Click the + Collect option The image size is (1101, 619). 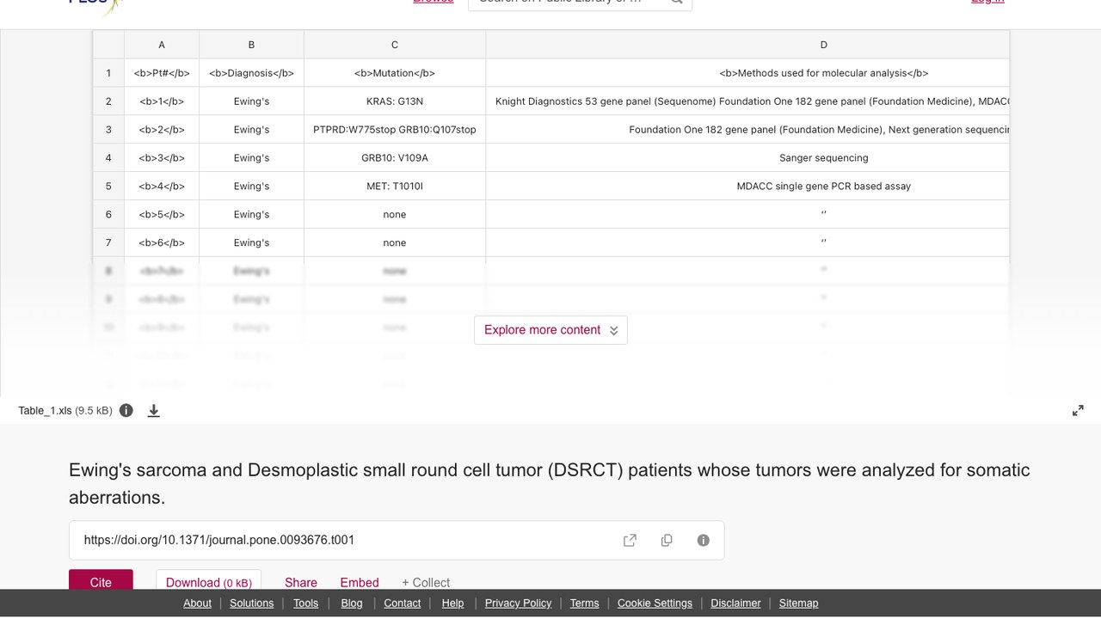(426, 582)
